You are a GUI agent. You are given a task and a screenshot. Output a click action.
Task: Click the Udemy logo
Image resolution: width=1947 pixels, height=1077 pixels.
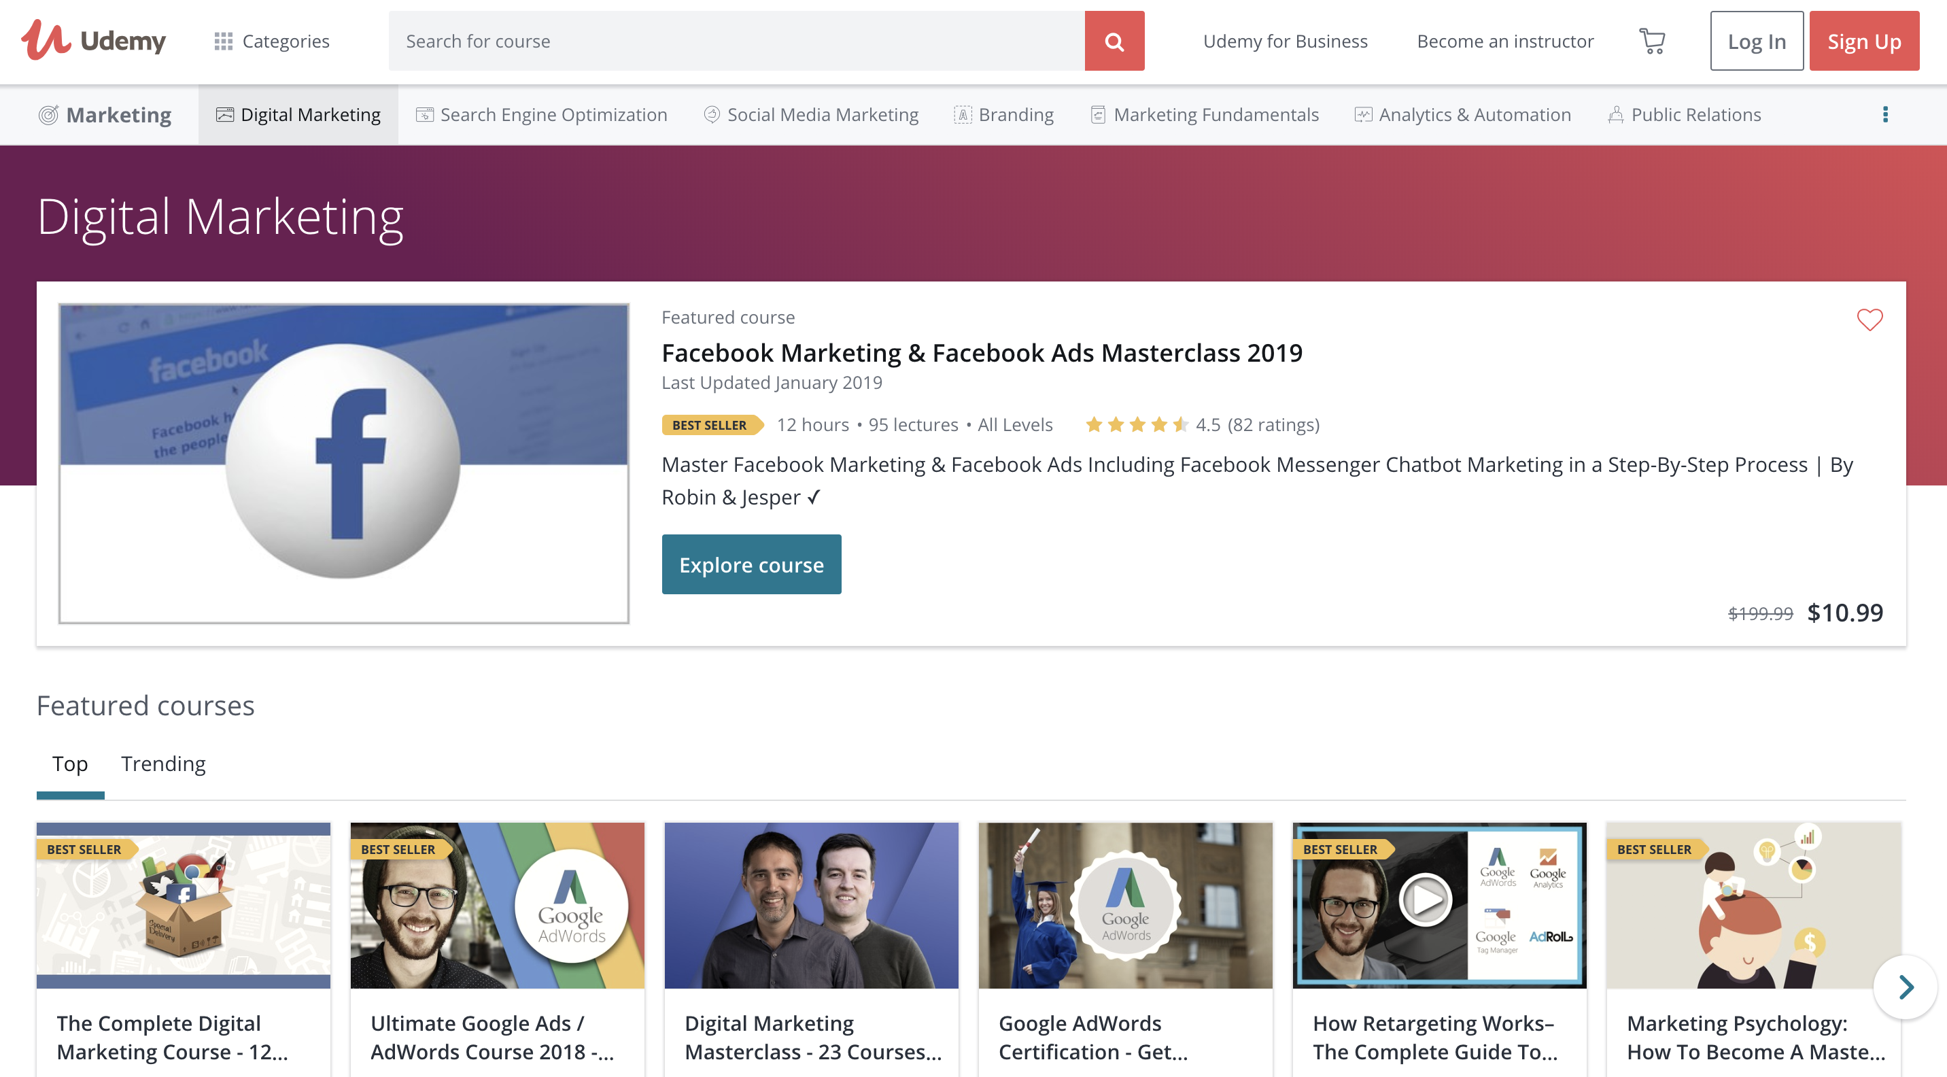pos(93,41)
